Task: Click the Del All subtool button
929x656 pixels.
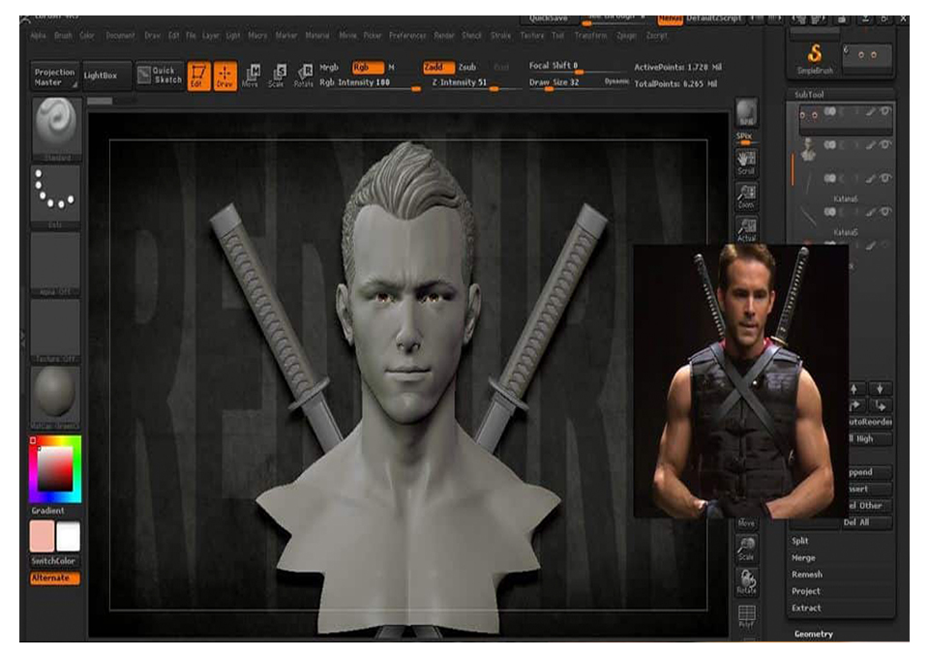Action: click(856, 522)
